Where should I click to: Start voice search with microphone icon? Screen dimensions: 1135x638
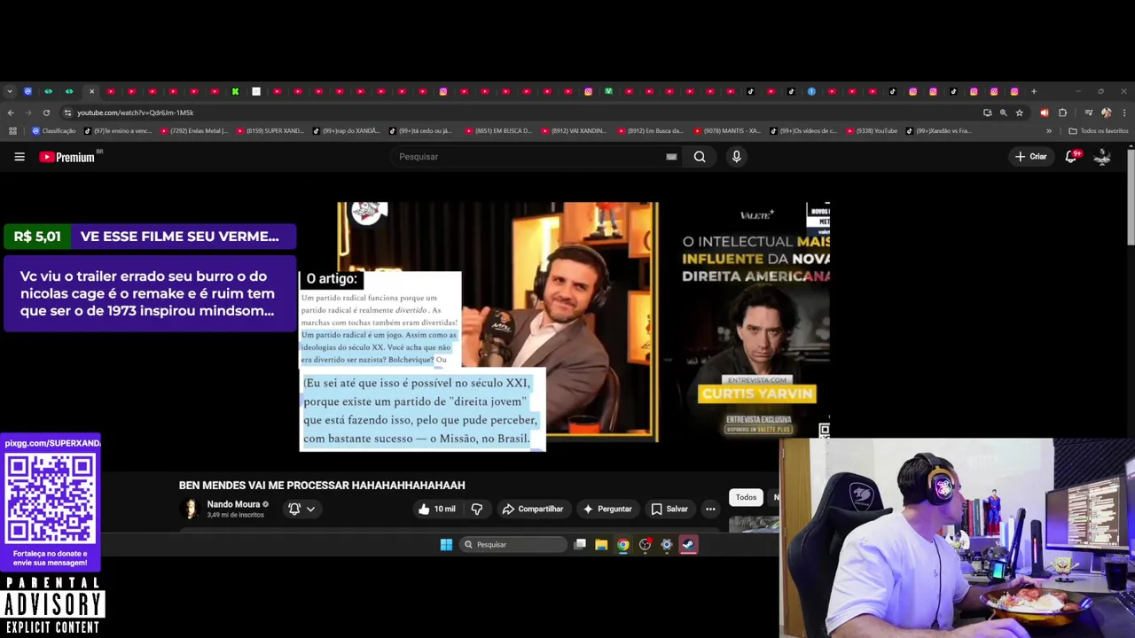tap(736, 157)
